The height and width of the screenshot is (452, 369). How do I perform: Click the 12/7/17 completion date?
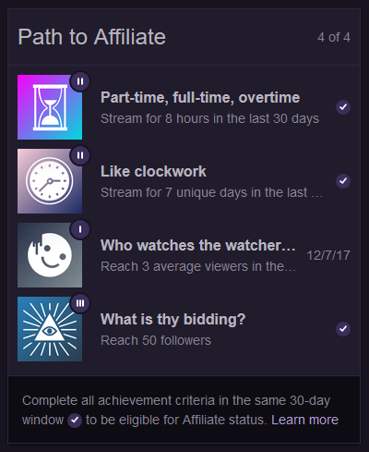(x=328, y=255)
